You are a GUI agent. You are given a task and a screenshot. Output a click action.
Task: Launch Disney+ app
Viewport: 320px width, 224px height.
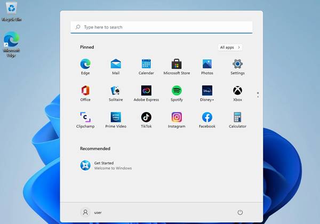(x=207, y=93)
